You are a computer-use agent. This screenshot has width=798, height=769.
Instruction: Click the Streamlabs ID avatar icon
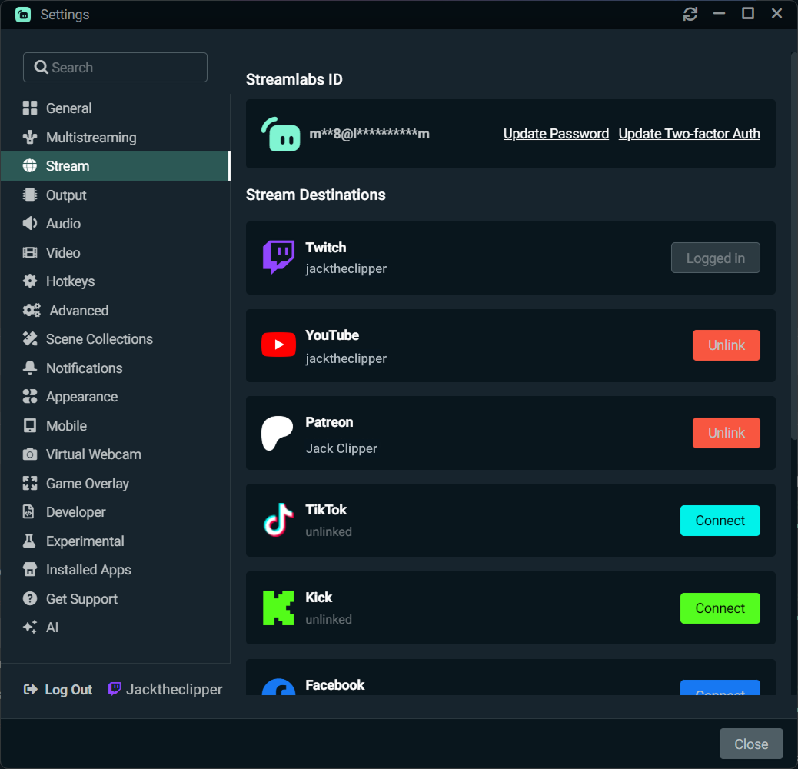[281, 134]
